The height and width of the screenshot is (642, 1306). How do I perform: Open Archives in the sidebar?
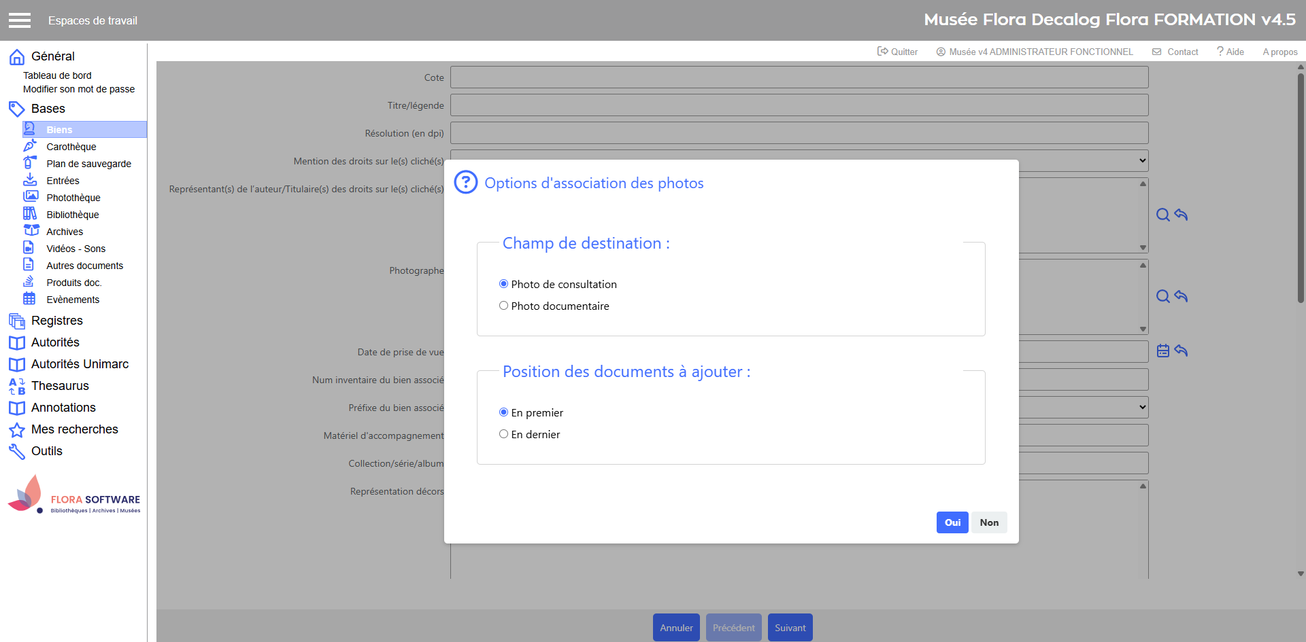[65, 232]
